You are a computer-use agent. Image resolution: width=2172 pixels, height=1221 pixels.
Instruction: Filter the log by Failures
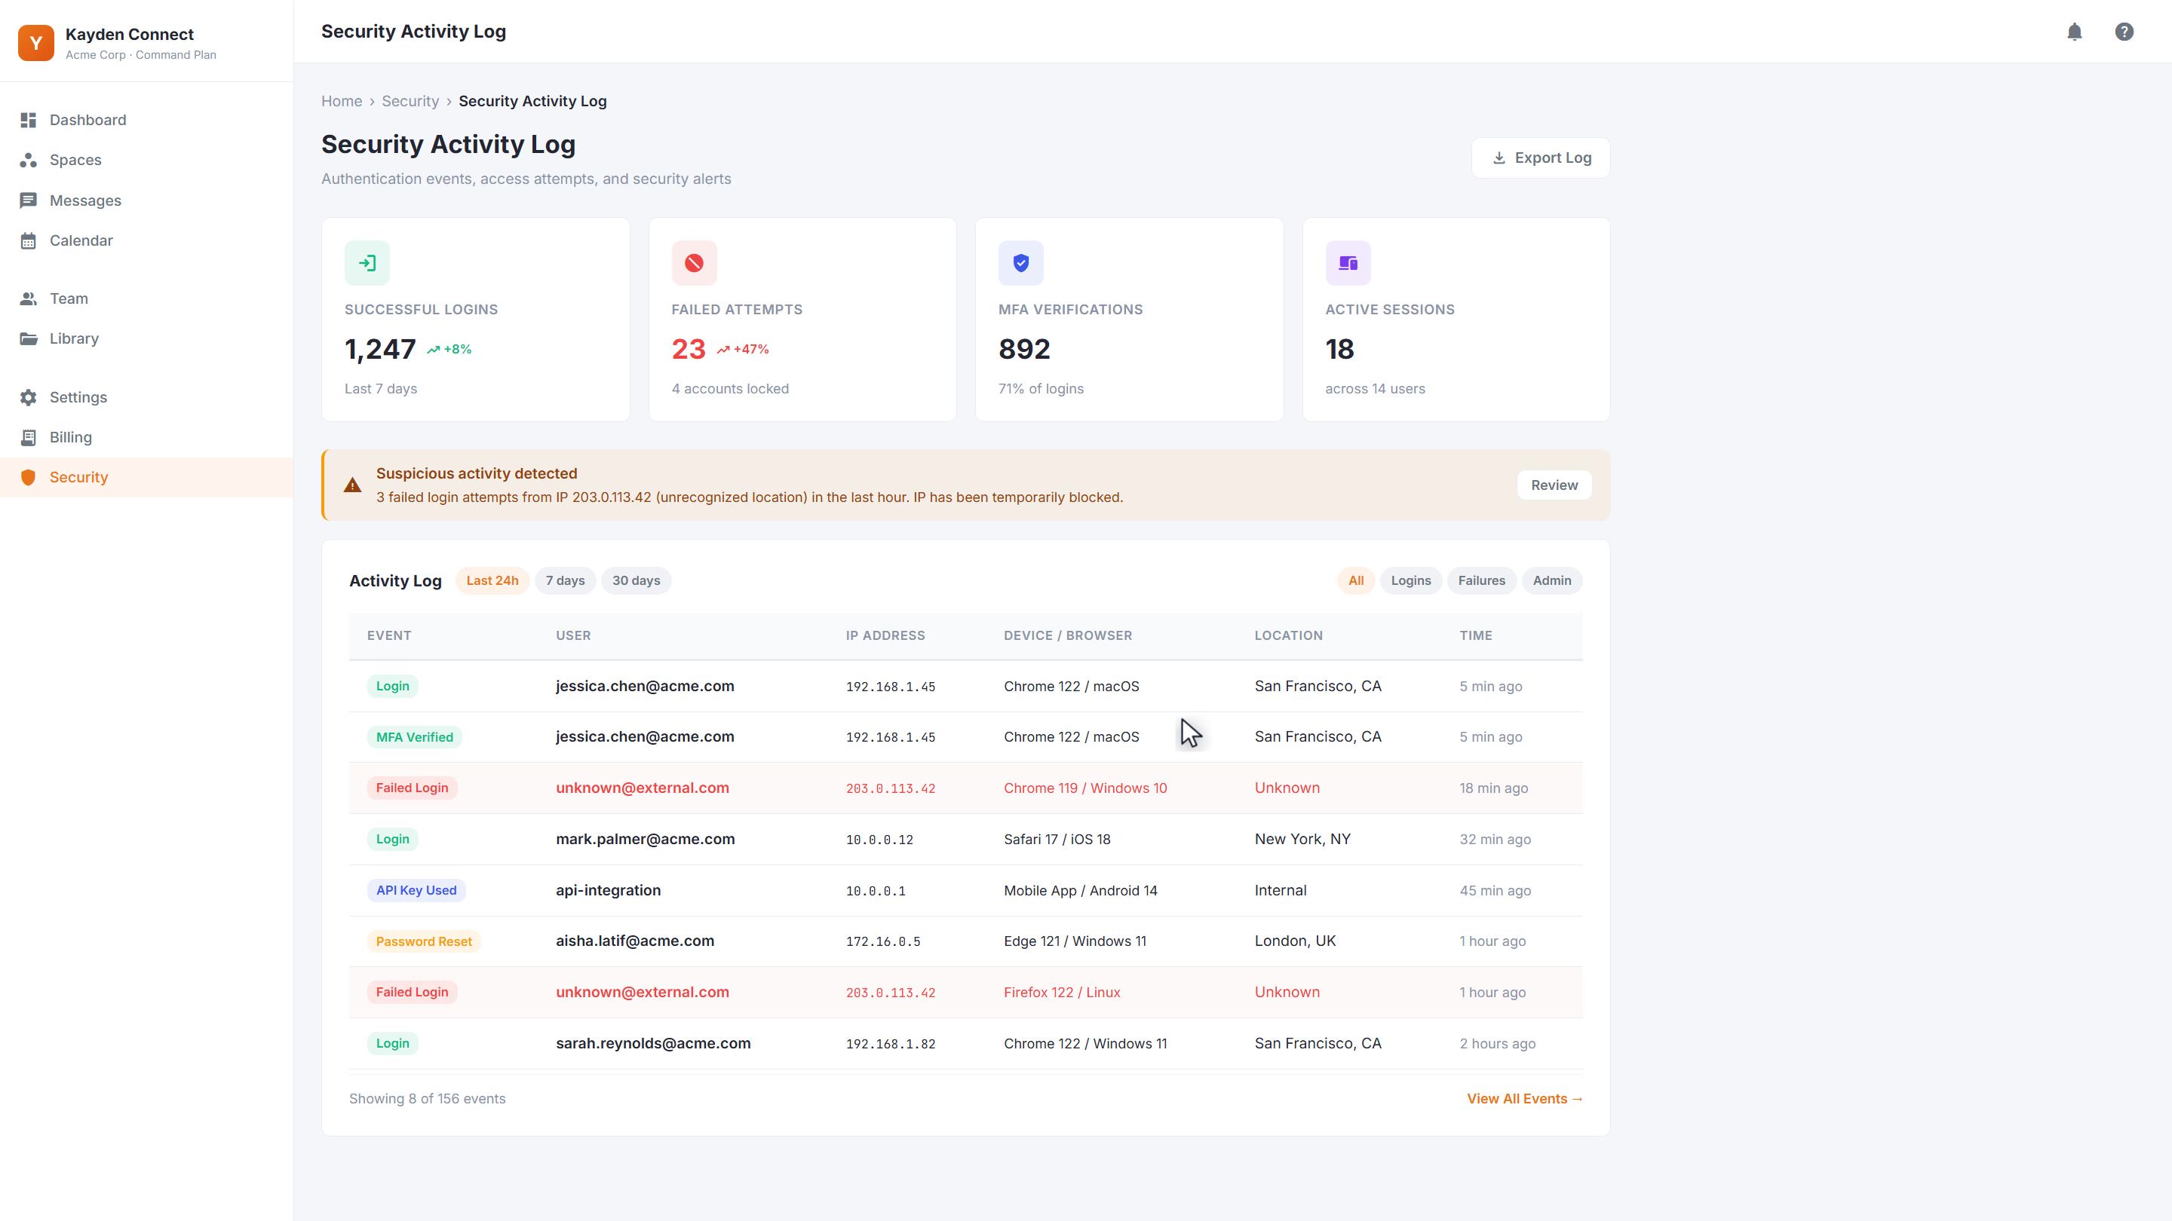1481,580
